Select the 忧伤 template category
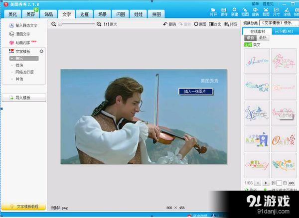The image size is (299, 218). (19, 65)
